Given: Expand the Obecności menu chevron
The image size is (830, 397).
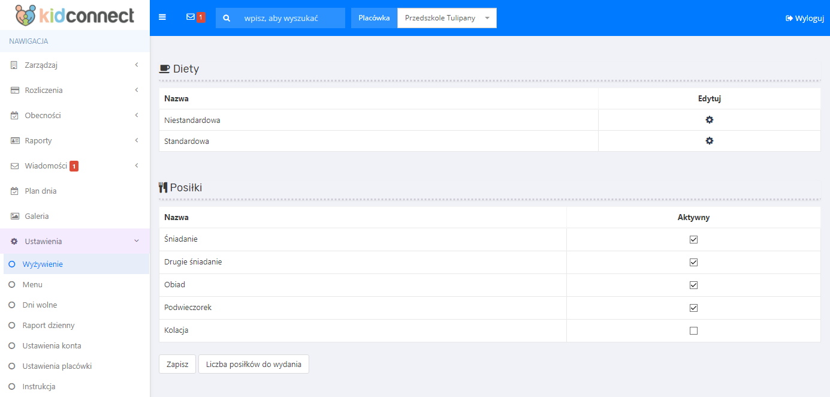Looking at the screenshot, I should [137, 115].
